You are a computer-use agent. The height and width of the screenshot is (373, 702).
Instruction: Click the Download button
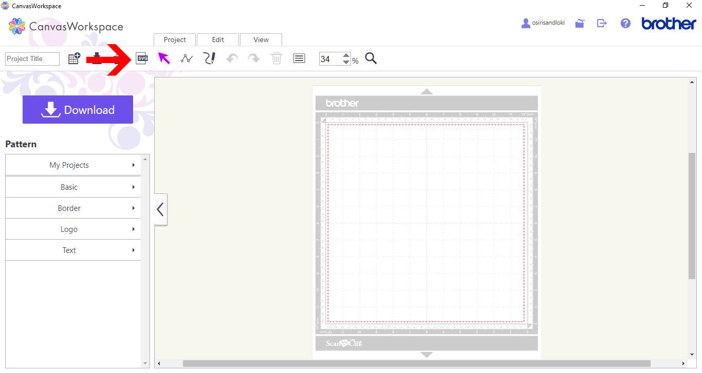(78, 109)
